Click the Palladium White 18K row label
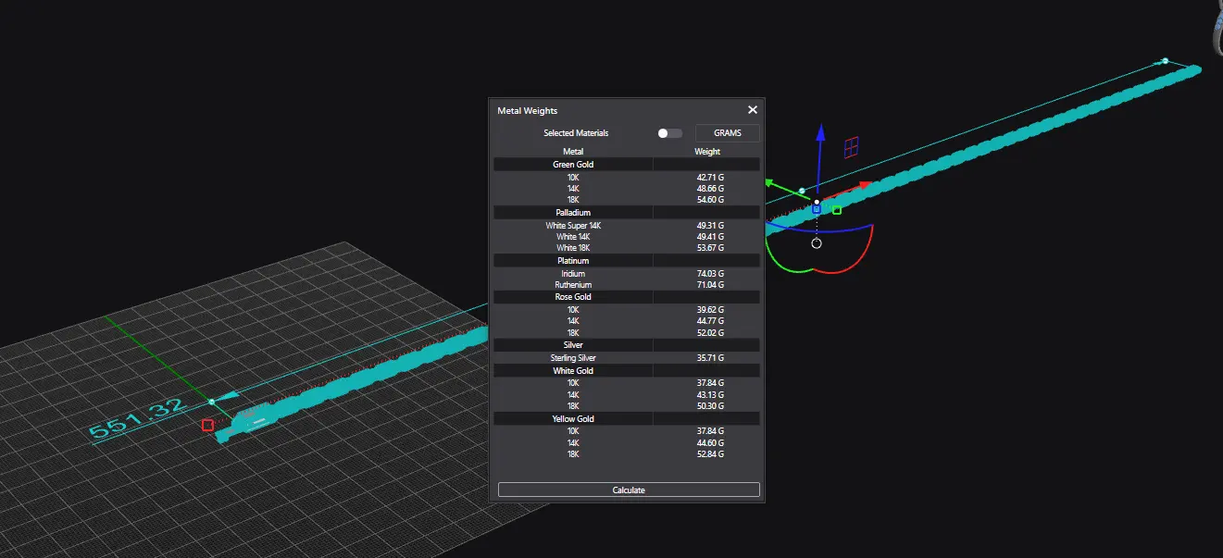The width and height of the screenshot is (1223, 558). coord(573,248)
